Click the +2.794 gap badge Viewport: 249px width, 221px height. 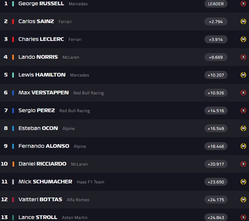(x=216, y=21)
